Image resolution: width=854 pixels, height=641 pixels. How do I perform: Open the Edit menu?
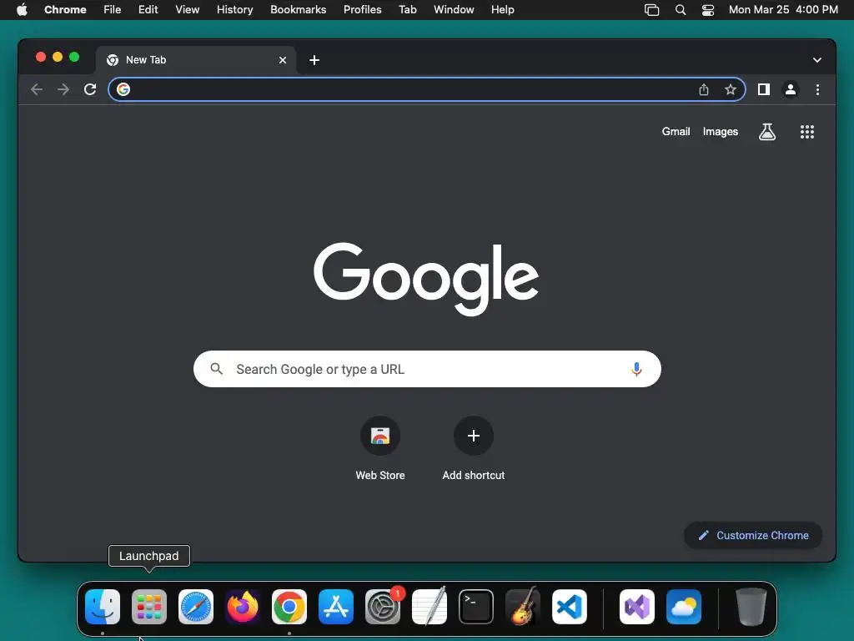(148, 10)
